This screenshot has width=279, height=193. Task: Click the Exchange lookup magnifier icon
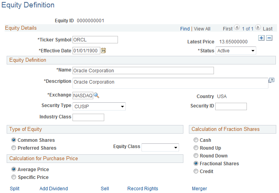96,95
